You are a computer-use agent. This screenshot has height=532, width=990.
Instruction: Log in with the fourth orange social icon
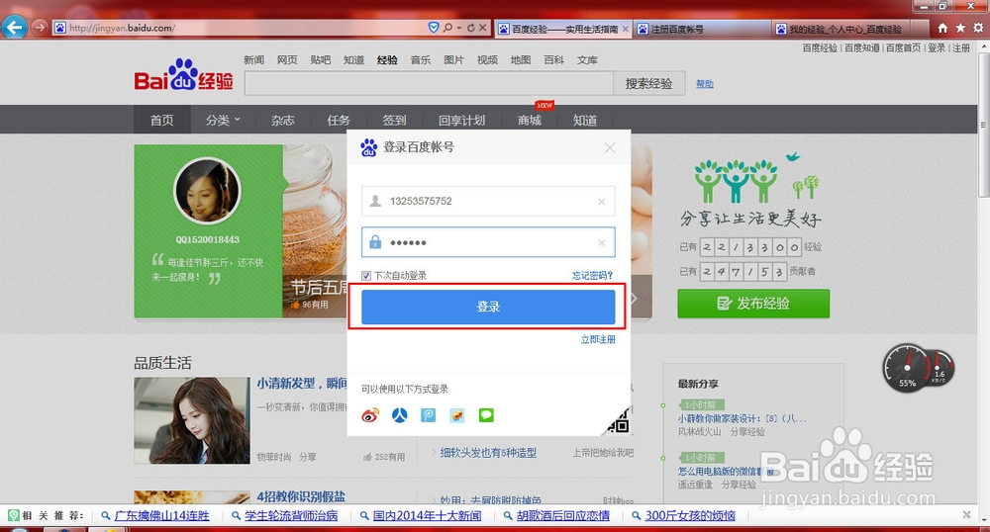click(x=457, y=415)
